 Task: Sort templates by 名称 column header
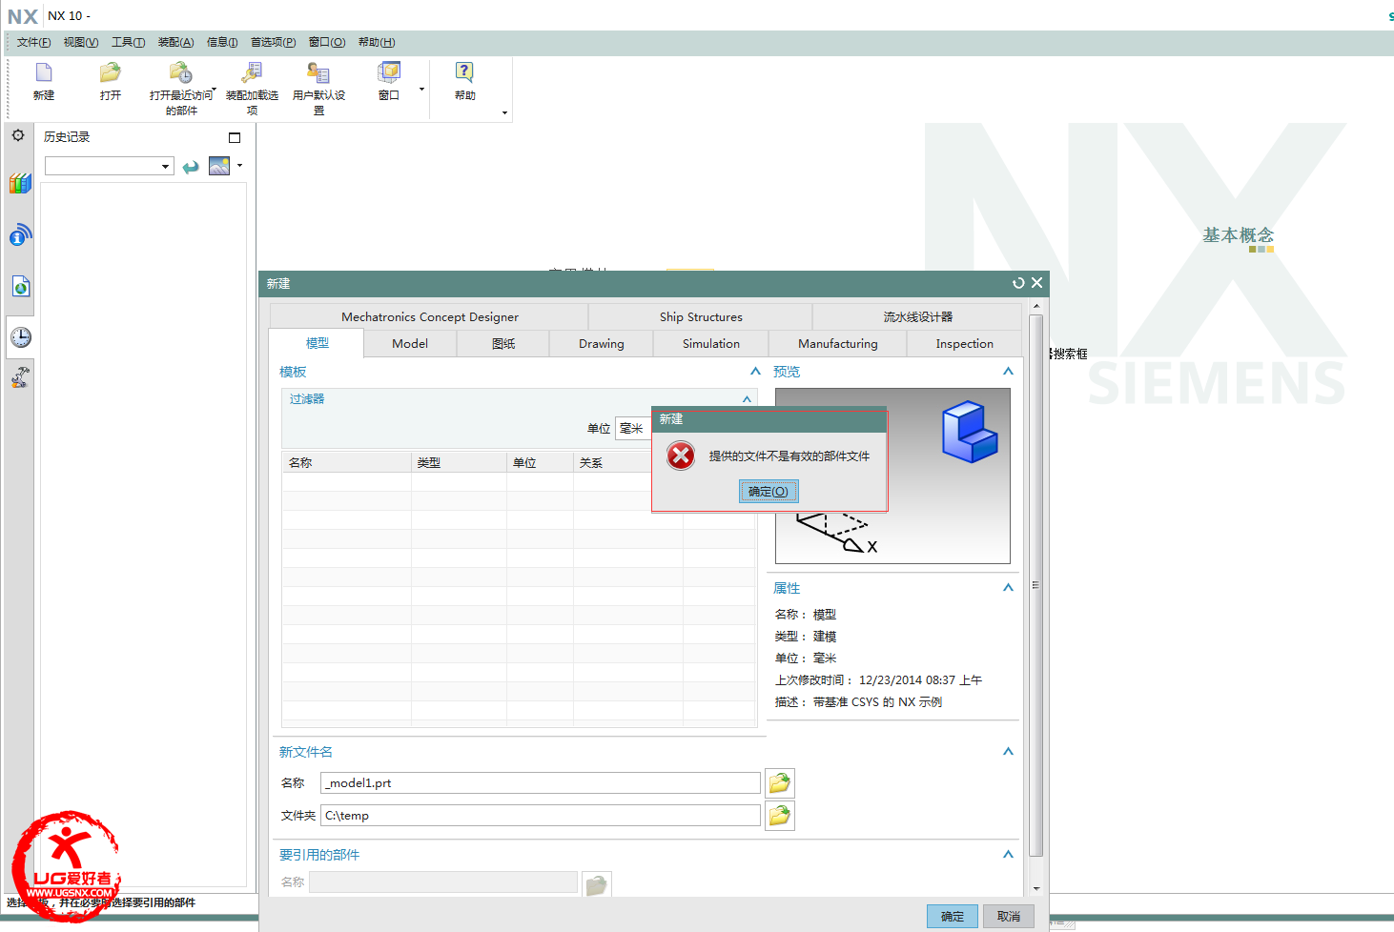(x=347, y=462)
